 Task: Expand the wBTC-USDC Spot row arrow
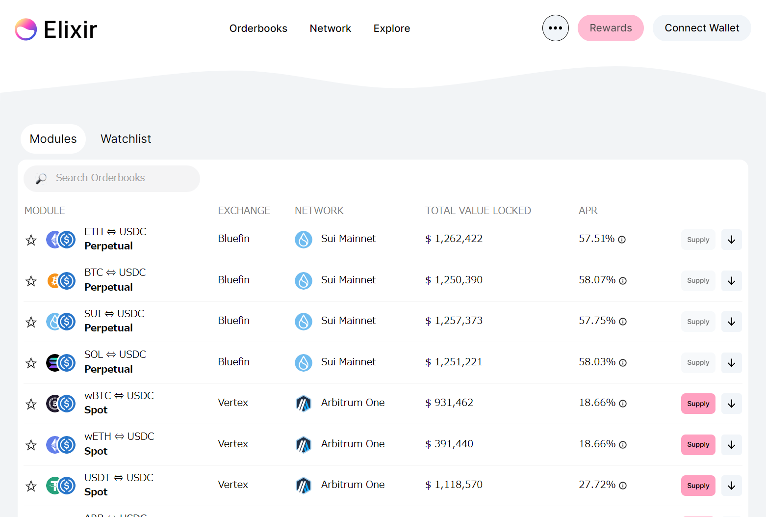click(731, 404)
